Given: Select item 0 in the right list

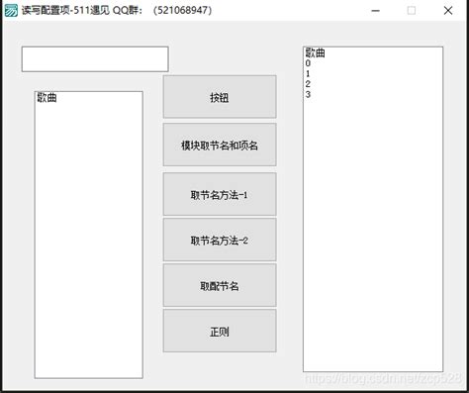Looking at the screenshot, I should pyautogui.click(x=308, y=63).
